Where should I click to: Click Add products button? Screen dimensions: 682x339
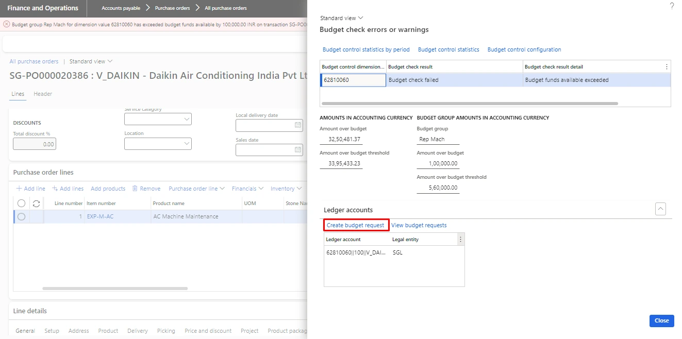[108, 189]
